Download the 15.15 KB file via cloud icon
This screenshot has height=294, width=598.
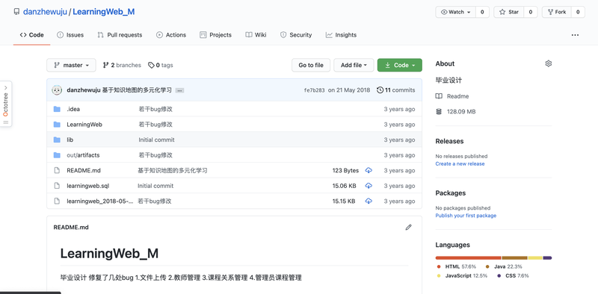click(369, 201)
